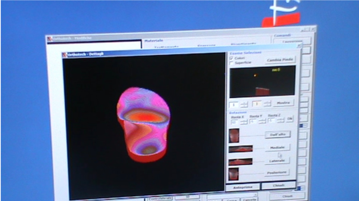Click the Ruota Z spinner arrows

point(281,121)
